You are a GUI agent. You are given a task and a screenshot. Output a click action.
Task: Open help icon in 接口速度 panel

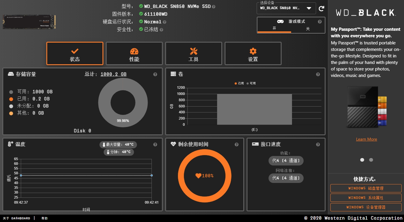point(318,144)
